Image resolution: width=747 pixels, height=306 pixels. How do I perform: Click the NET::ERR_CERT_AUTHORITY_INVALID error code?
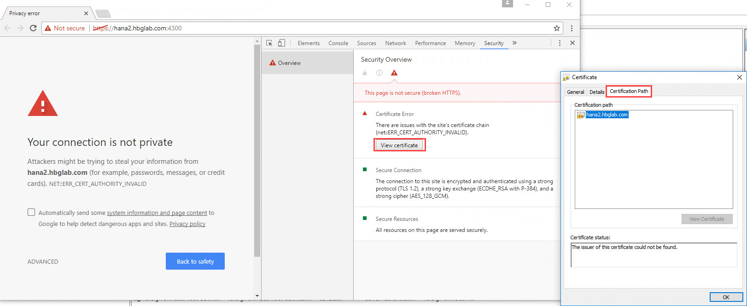pos(98,184)
